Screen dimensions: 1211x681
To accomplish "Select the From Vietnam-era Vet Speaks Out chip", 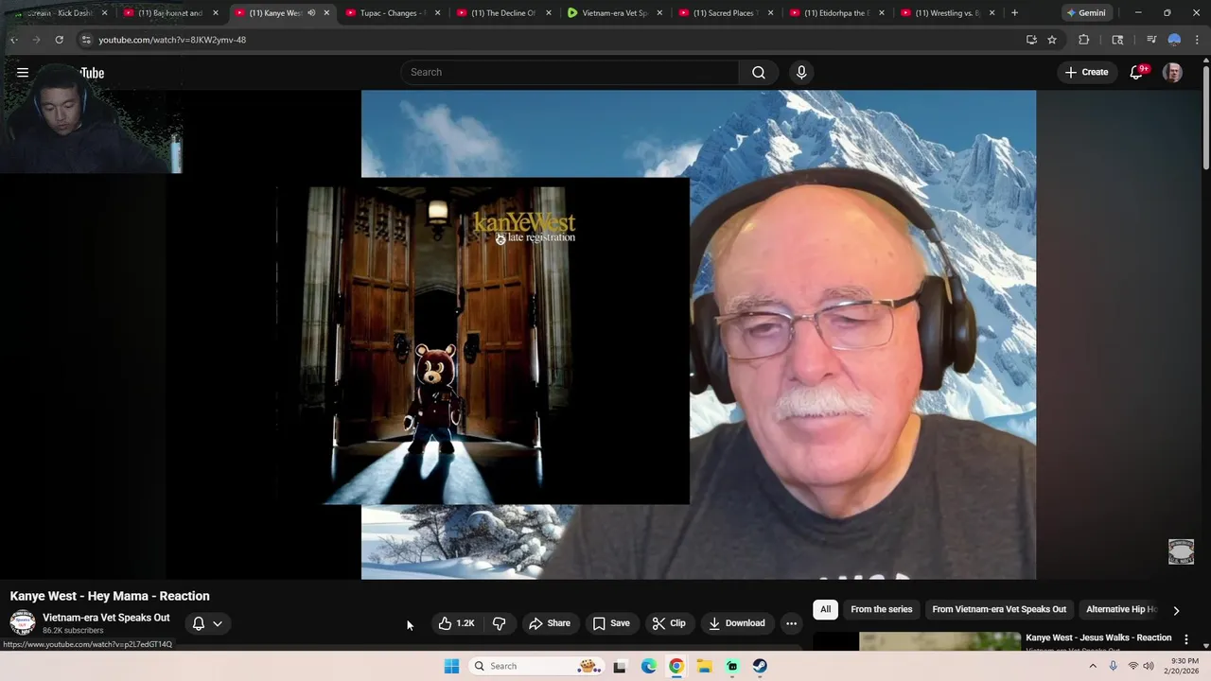I will click(998, 609).
